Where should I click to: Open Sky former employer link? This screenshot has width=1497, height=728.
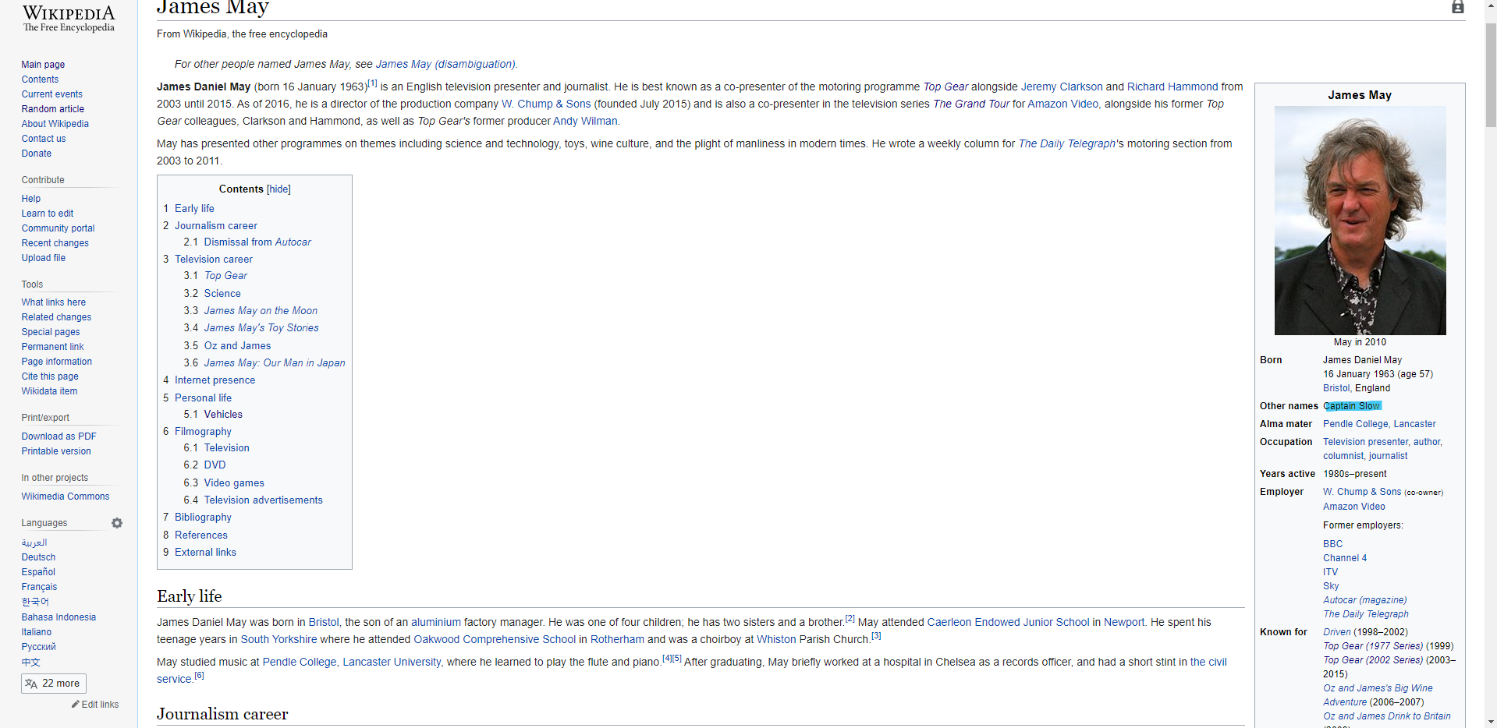coord(1331,586)
